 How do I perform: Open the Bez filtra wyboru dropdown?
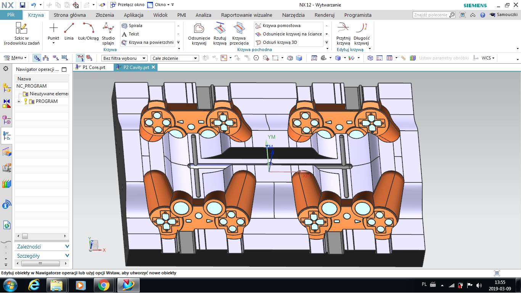(125, 58)
